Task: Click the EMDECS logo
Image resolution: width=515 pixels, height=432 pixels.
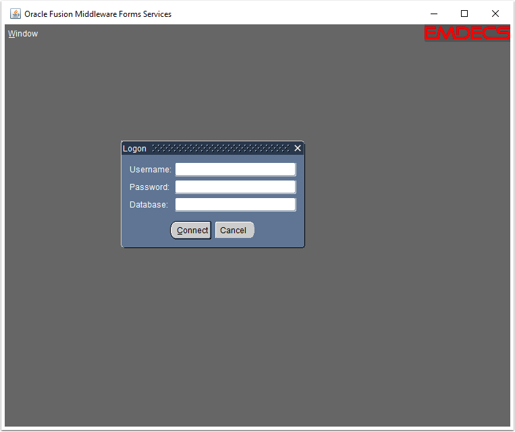Action: click(x=467, y=33)
